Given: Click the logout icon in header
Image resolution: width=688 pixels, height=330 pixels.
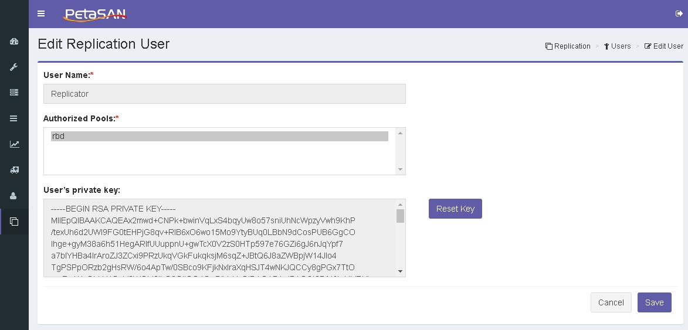Looking at the screenshot, I should (679, 13).
